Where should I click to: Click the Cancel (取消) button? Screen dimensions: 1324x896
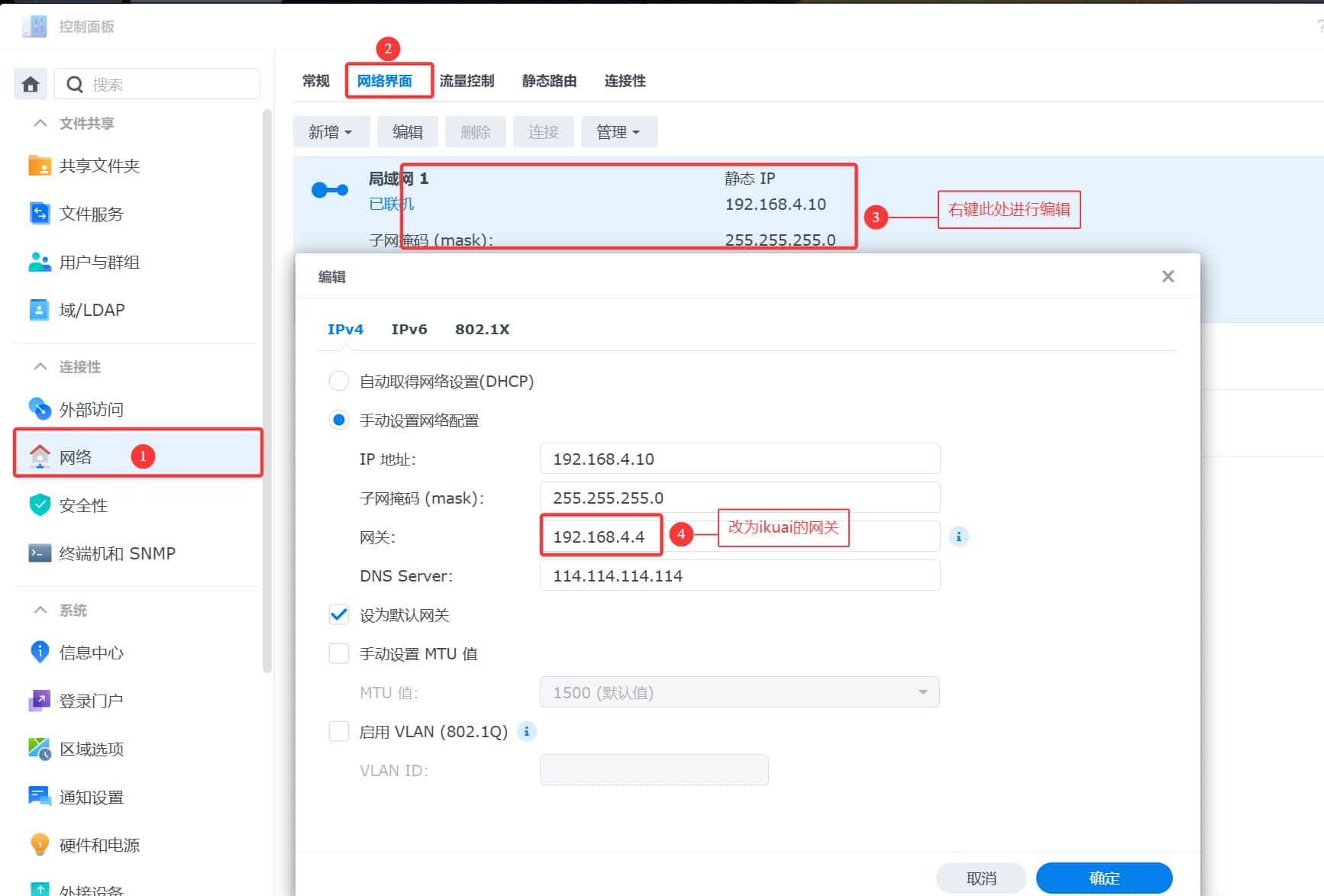pos(981,878)
